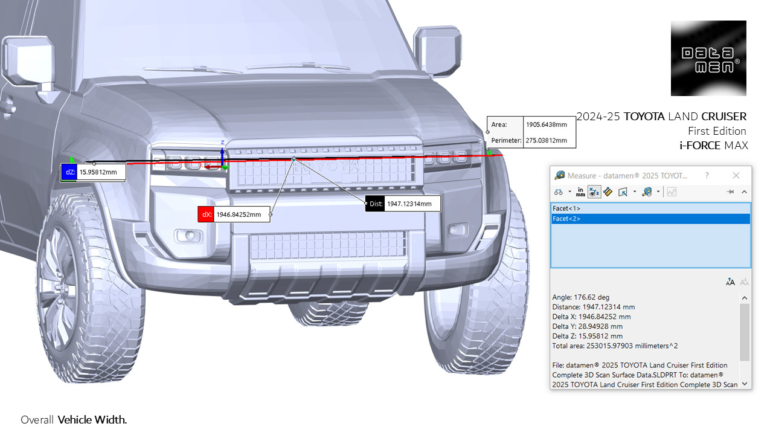The image size is (773, 435).
Task: Collapse the Measure dialog with the chevron
Action: (x=744, y=192)
